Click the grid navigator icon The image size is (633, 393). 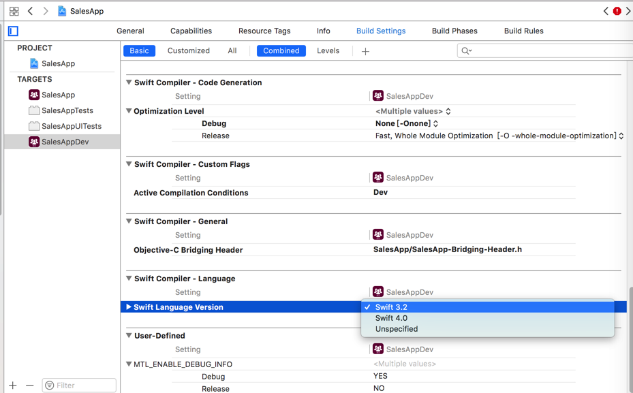pos(14,12)
